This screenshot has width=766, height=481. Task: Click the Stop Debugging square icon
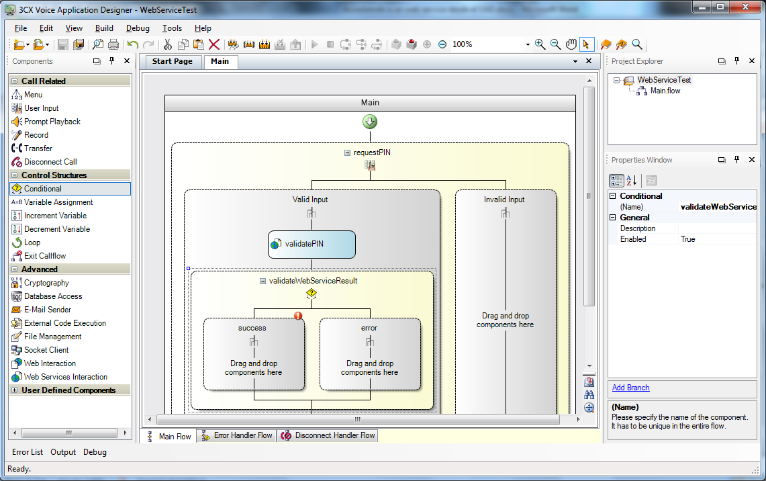tap(330, 44)
